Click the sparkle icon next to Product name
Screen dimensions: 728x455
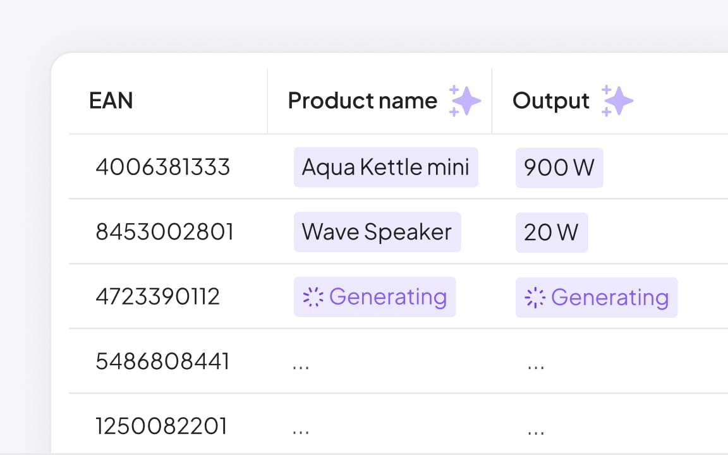(464, 100)
